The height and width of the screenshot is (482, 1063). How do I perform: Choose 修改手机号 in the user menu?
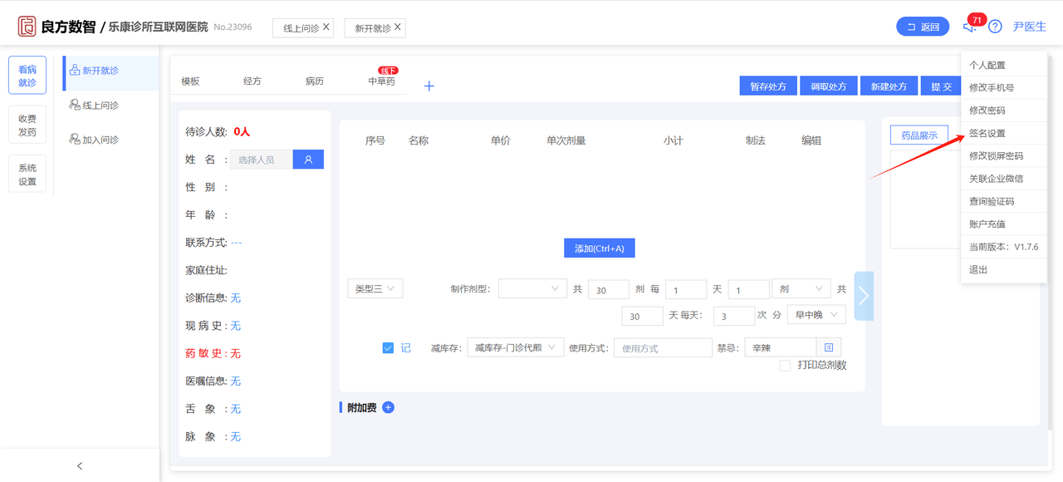992,87
